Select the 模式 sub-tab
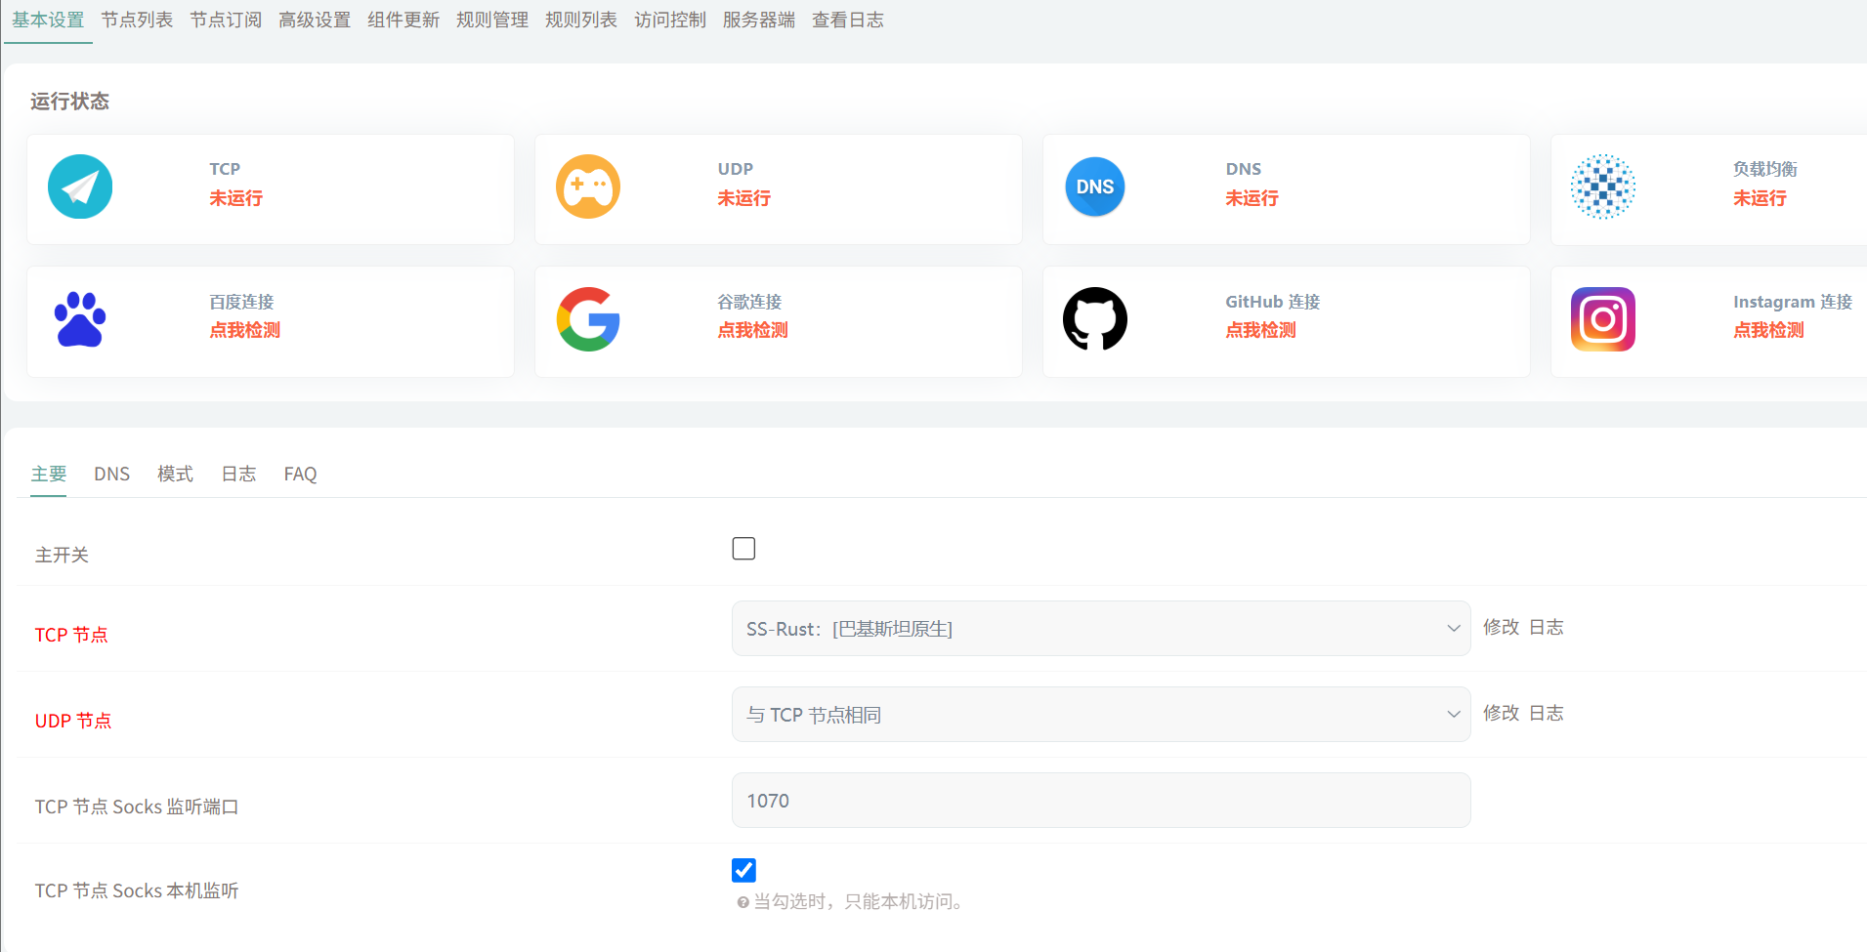The height and width of the screenshot is (952, 1867). click(176, 474)
